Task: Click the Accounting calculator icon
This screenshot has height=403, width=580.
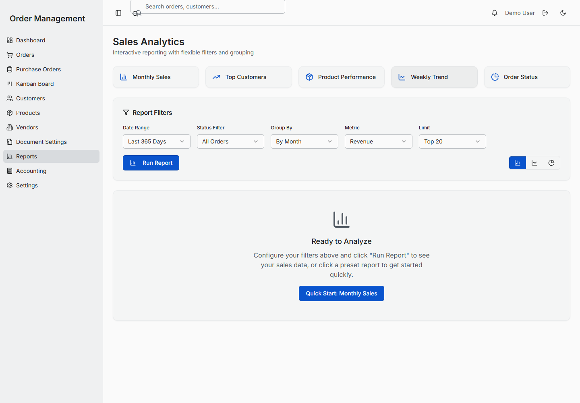Action: click(x=10, y=171)
